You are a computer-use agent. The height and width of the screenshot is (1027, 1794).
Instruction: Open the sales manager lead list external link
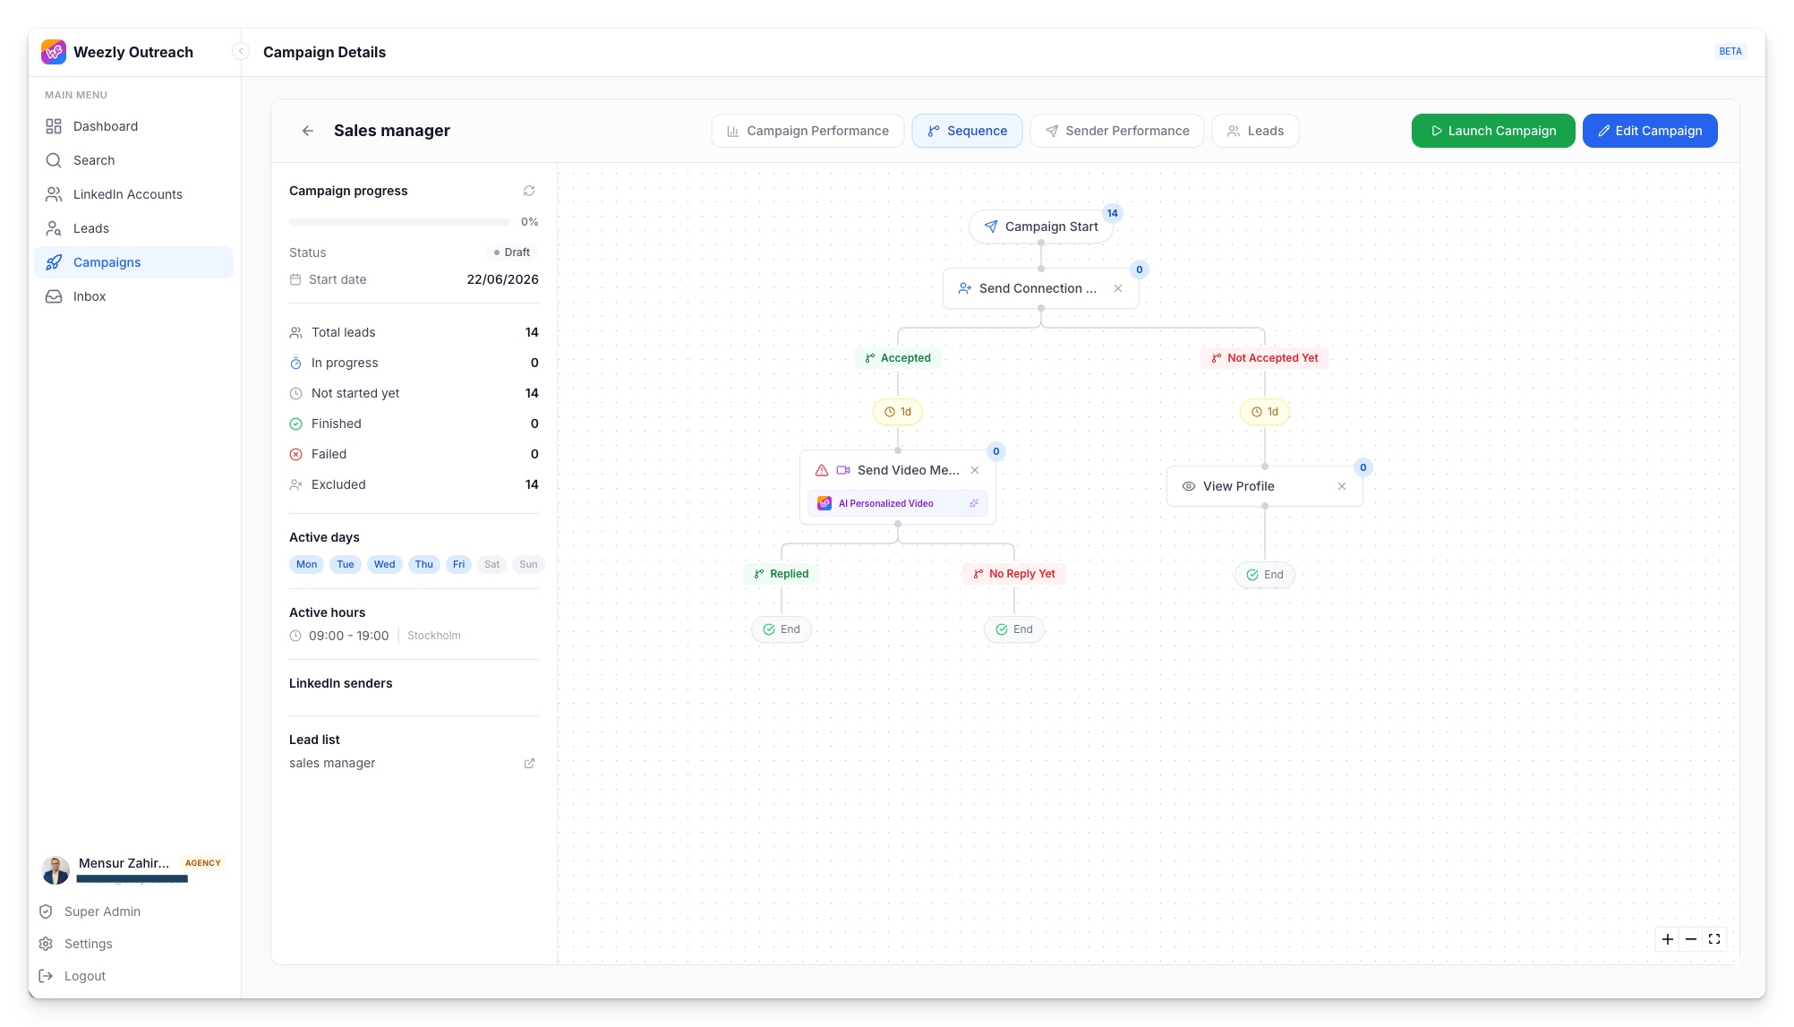coord(529,763)
